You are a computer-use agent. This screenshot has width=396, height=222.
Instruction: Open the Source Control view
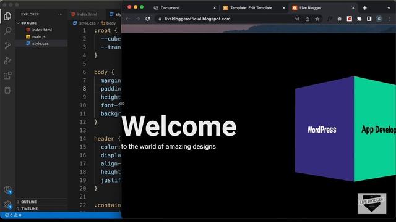7,46
